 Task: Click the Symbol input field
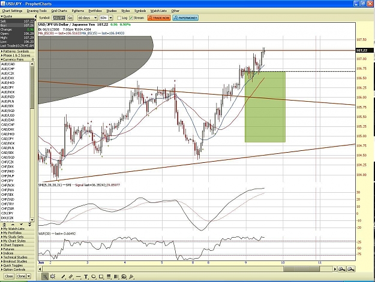click(59, 18)
